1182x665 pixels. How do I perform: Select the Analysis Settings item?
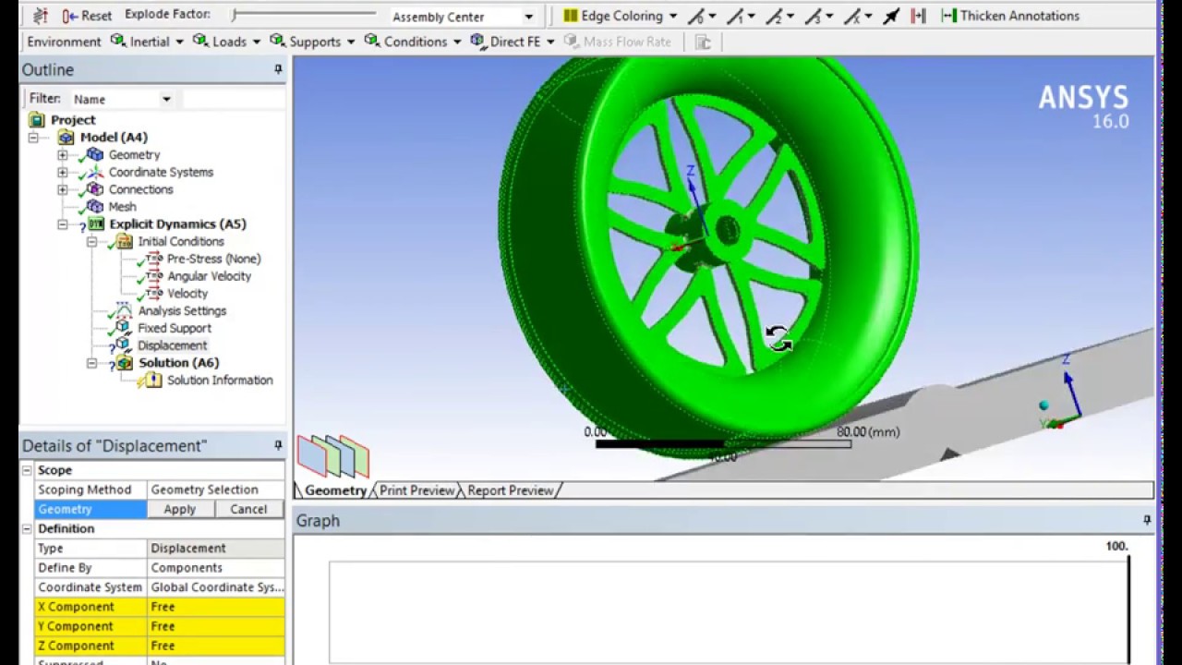tap(182, 311)
